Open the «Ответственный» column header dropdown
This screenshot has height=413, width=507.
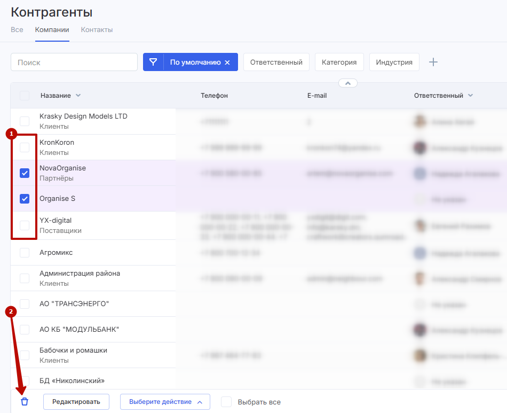coord(470,96)
